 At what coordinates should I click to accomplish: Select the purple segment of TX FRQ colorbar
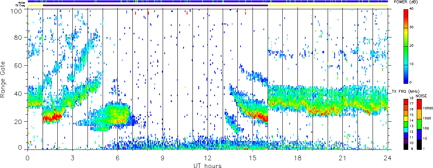coord(406,141)
